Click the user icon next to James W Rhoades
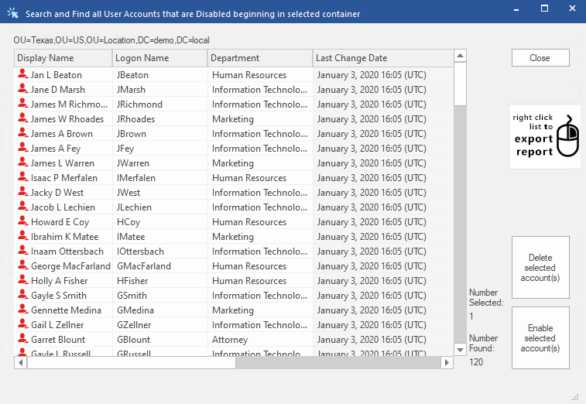This screenshot has height=404, width=586. click(22, 119)
